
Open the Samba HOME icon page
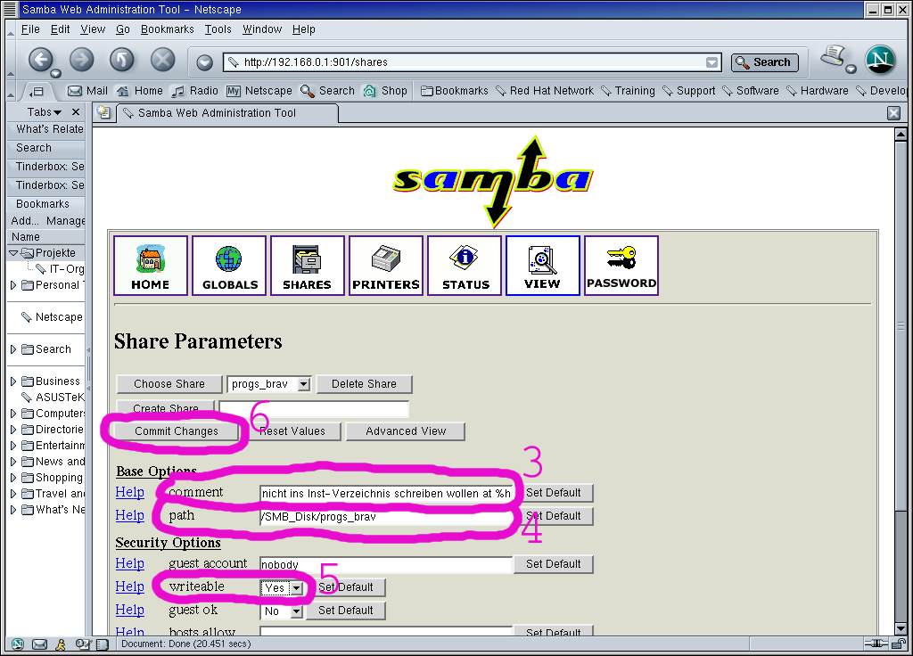pyautogui.click(x=150, y=265)
